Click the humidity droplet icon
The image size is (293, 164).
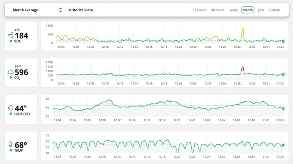[10, 108]
